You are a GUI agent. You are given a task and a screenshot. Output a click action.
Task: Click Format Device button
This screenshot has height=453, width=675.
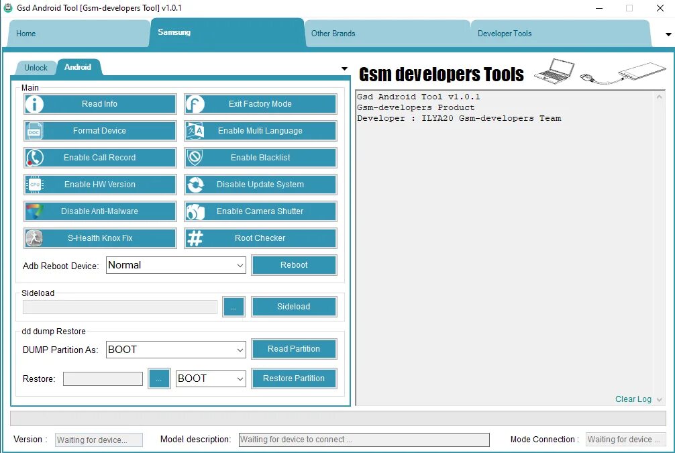pos(100,131)
